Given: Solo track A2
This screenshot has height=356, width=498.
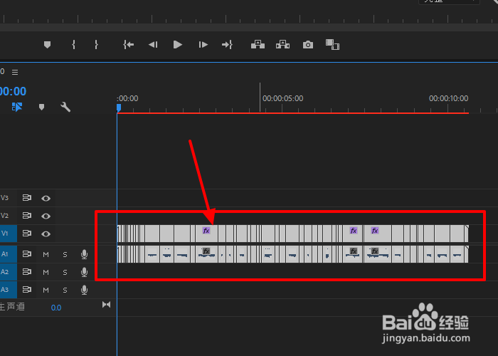Looking at the screenshot, I should point(65,272).
